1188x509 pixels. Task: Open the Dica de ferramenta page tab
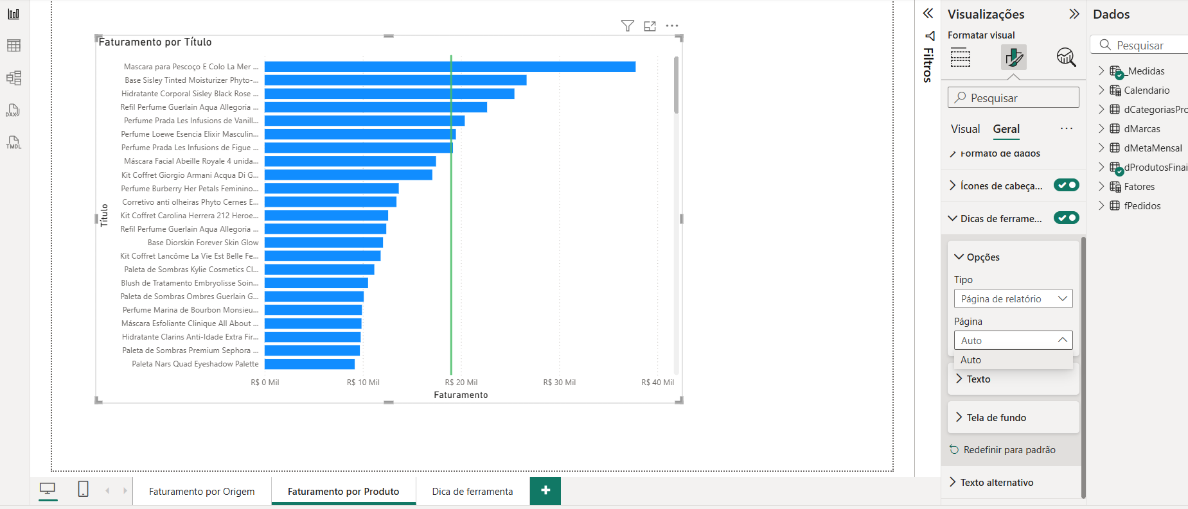click(x=472, y=491)
